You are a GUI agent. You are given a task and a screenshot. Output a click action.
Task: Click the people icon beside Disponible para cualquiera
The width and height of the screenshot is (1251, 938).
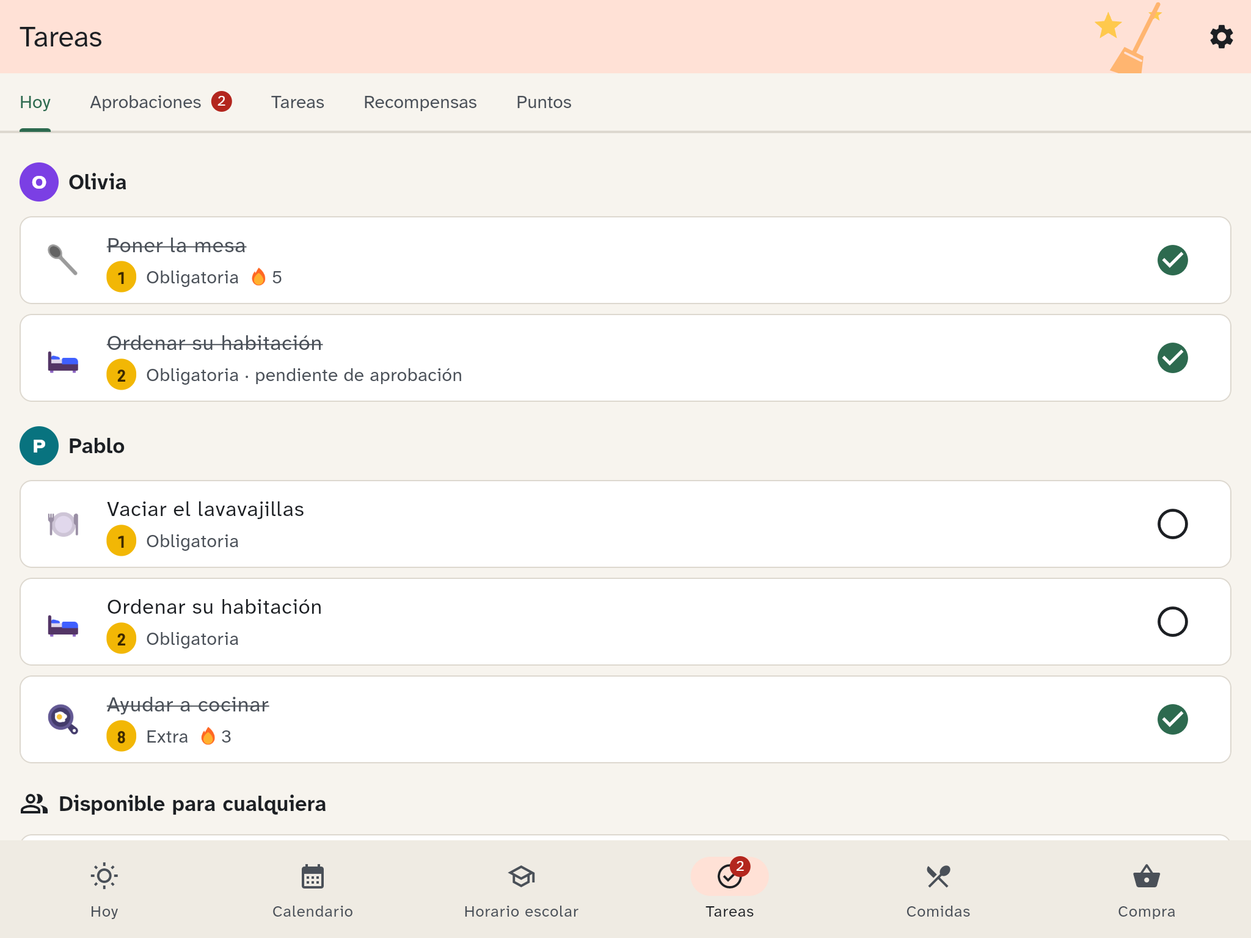click(x=34, y=804)
